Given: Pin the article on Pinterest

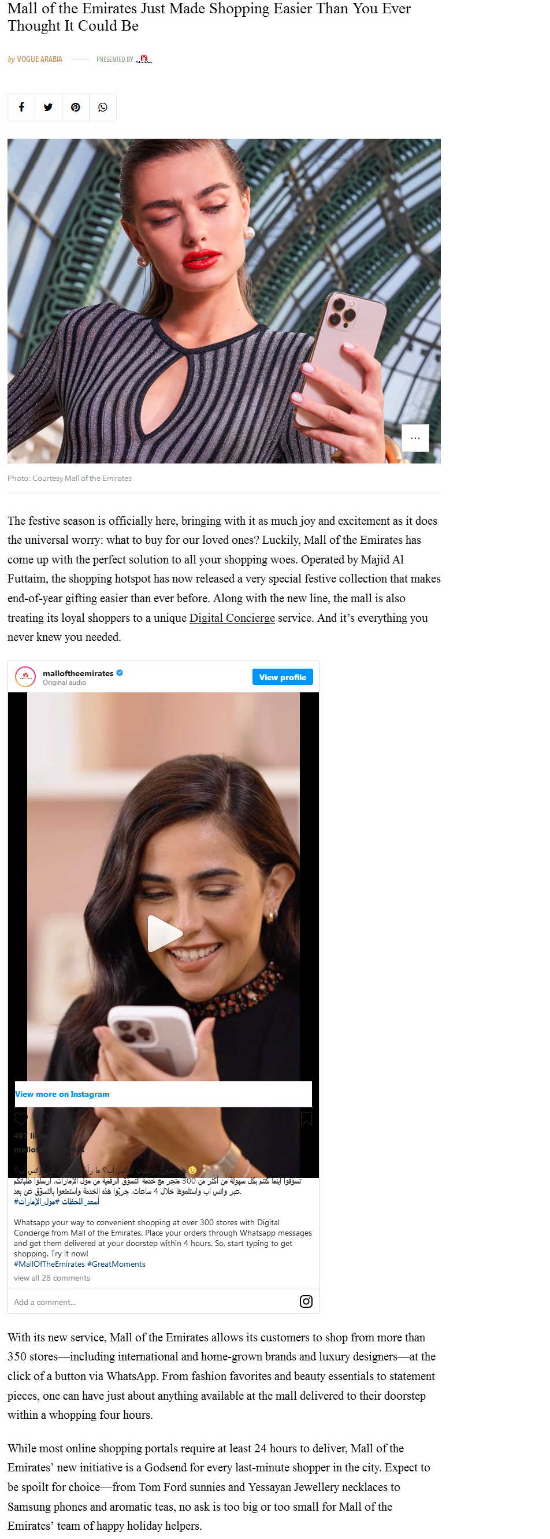Looking at the screenshot, I should point(76,107).
